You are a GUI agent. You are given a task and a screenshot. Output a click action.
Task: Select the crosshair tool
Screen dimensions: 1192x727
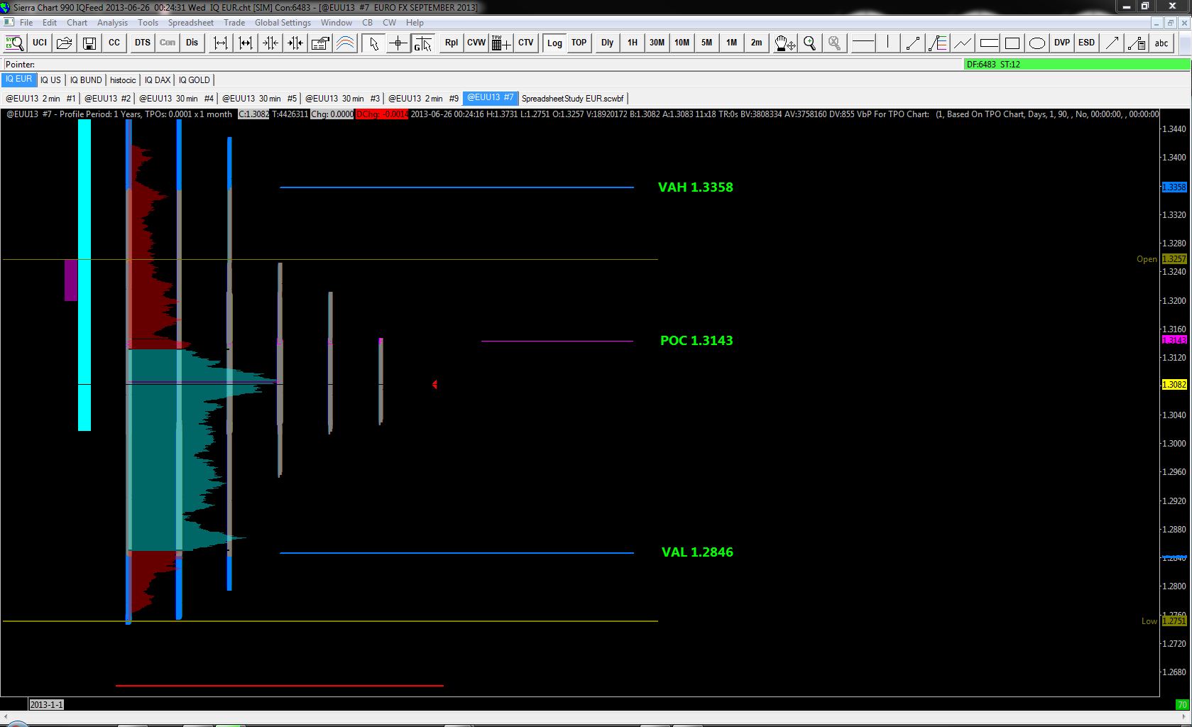point(398,43)
